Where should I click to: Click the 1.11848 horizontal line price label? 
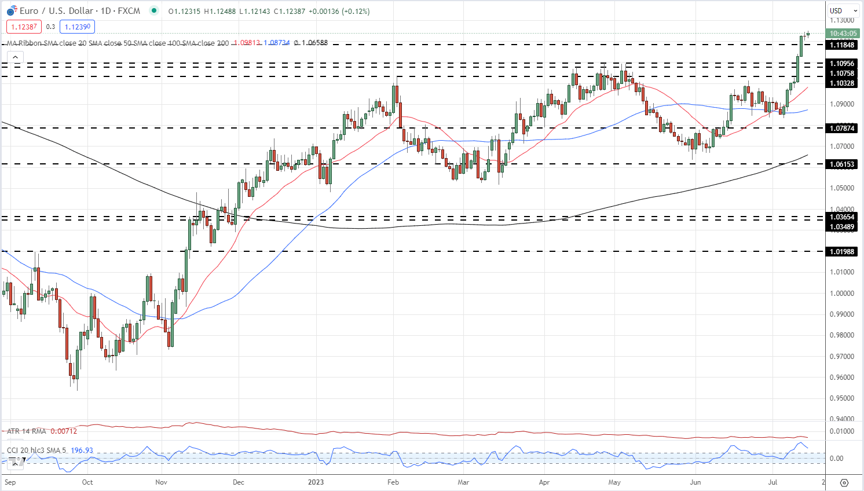(842, 45)
